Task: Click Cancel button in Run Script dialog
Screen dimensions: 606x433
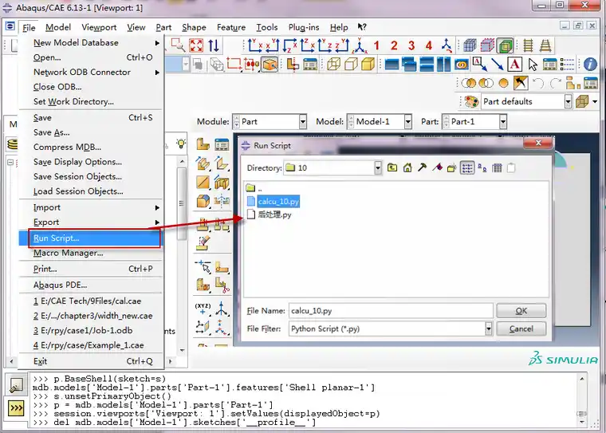Action: point(521,329)
